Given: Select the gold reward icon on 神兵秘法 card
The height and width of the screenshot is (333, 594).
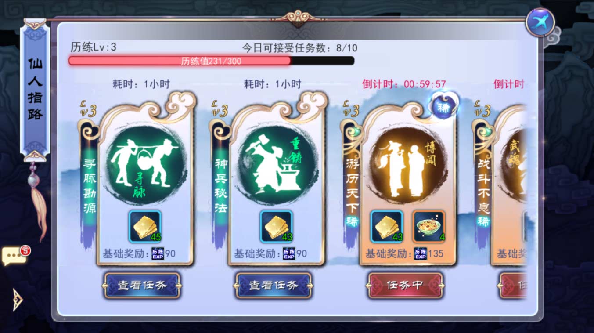Looking at the screenshot, I should click(277, 226).
